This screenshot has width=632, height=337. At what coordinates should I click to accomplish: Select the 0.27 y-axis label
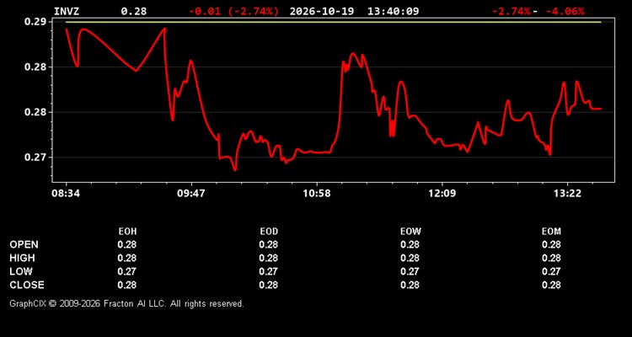click(35, 158)
